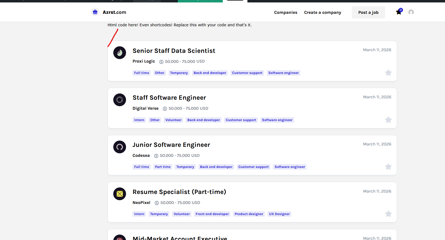
Task: Click the Post a job button
Action: (368, 12)
